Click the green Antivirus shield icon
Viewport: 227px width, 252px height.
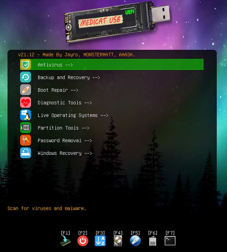tap(26, 65)
